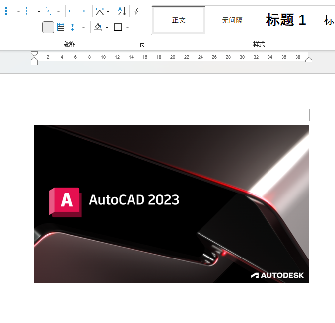This screenshot has height=323, width=335.
Task: Apply shading paint bucket
Action: pyautogui.click(x=98, y=27)
